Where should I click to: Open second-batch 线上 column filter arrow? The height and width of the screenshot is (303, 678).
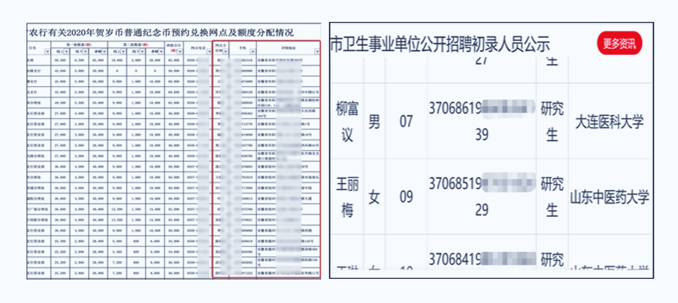pos(123,51)
